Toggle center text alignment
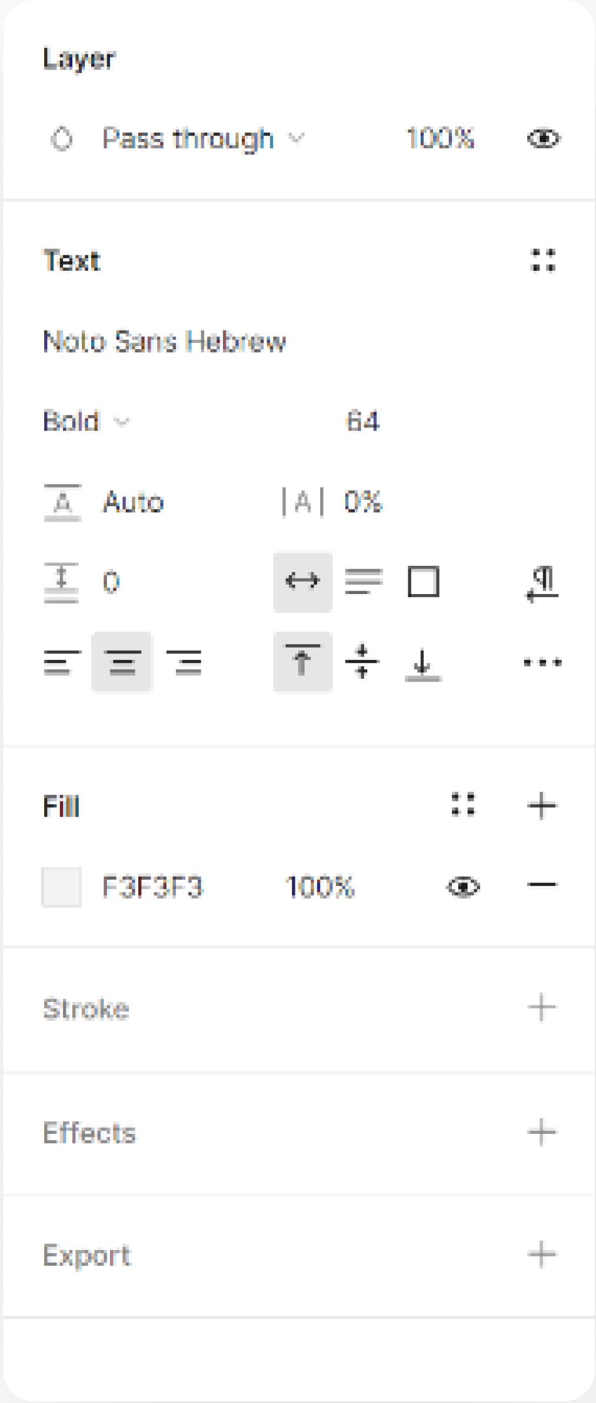596x1403 pixels. point(122,662)
